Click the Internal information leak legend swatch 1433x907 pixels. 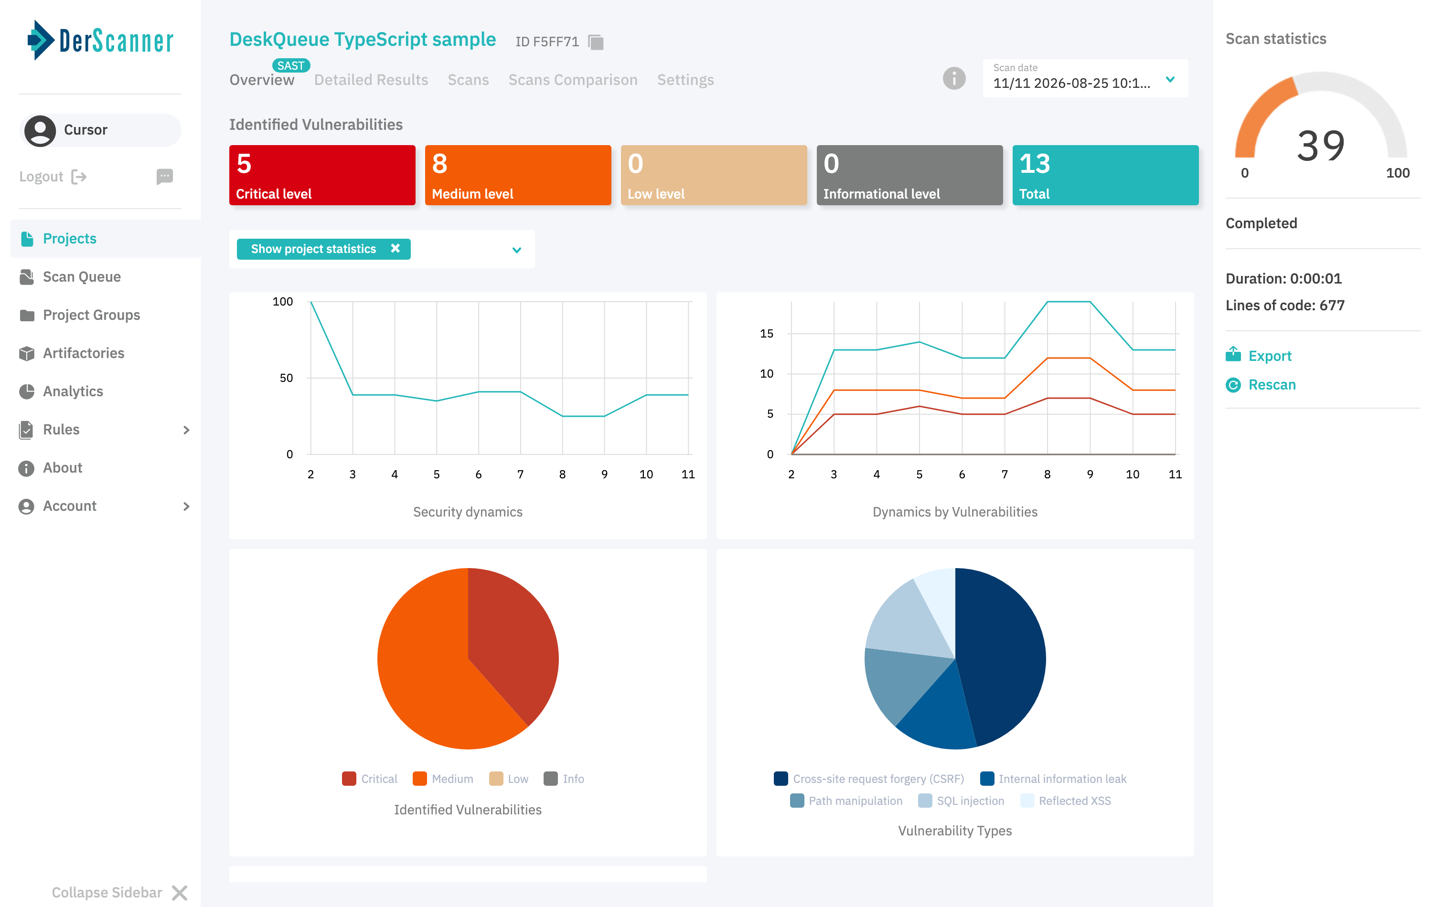coord(987,779)
